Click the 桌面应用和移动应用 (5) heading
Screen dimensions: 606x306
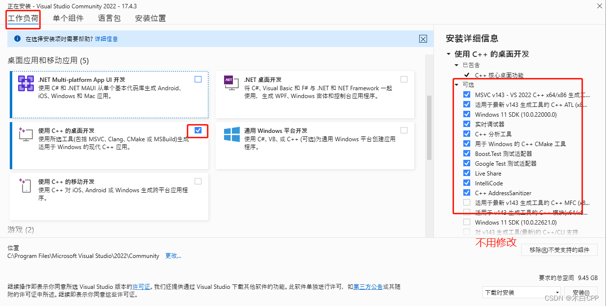tap(48, 60)
